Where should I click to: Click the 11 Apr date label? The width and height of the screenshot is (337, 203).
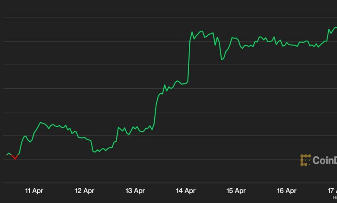[34, 190]
